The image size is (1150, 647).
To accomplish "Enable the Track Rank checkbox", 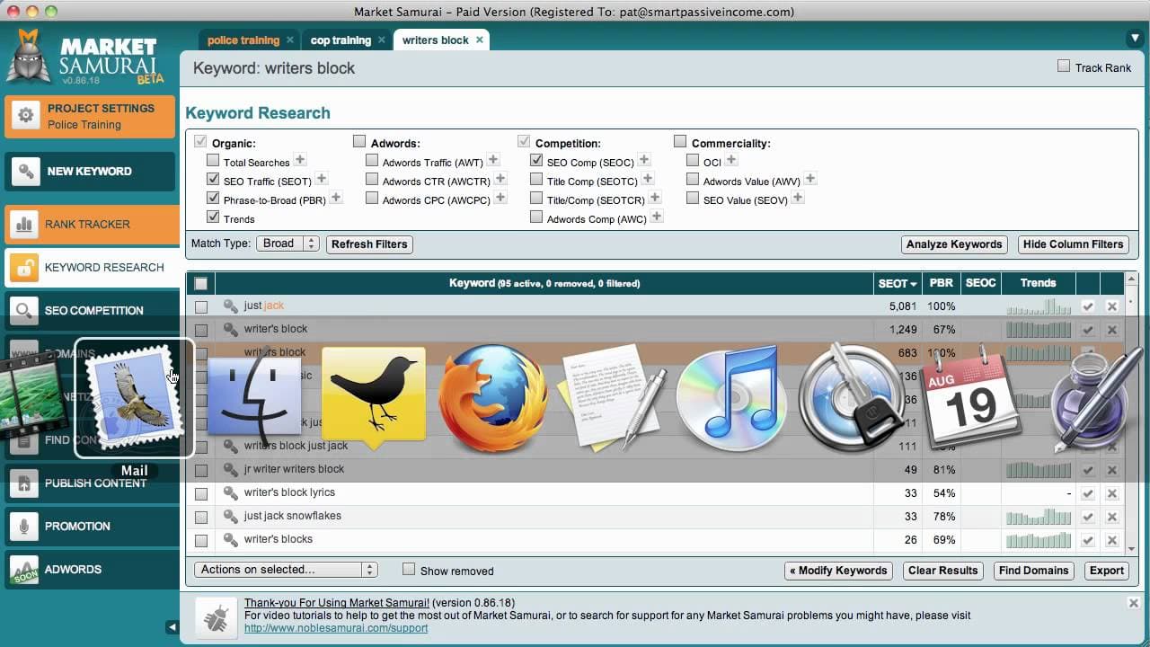I will 1064,66.
